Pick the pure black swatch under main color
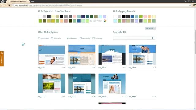Screen dimensions: 196x110 coord(62,16)
